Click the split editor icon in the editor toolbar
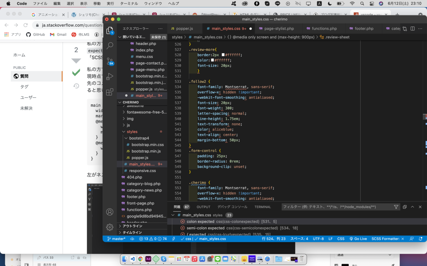The height and width of the screenshot is (266, 427). pyautogui.click(x=412, y=29)
